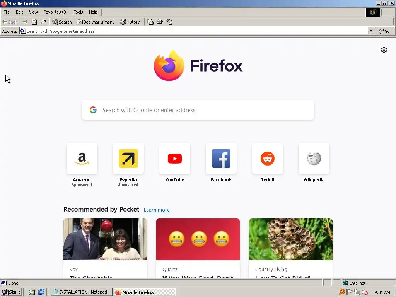Switch to INSTALLATION - Notepad taskbar button

82,292
